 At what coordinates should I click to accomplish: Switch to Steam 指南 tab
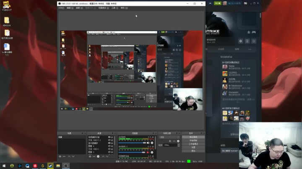237,49
